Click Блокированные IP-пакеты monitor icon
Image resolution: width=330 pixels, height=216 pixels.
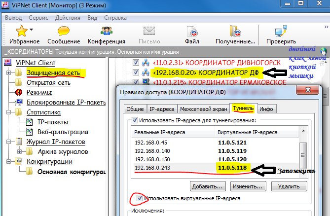click(x=19, y=102)
